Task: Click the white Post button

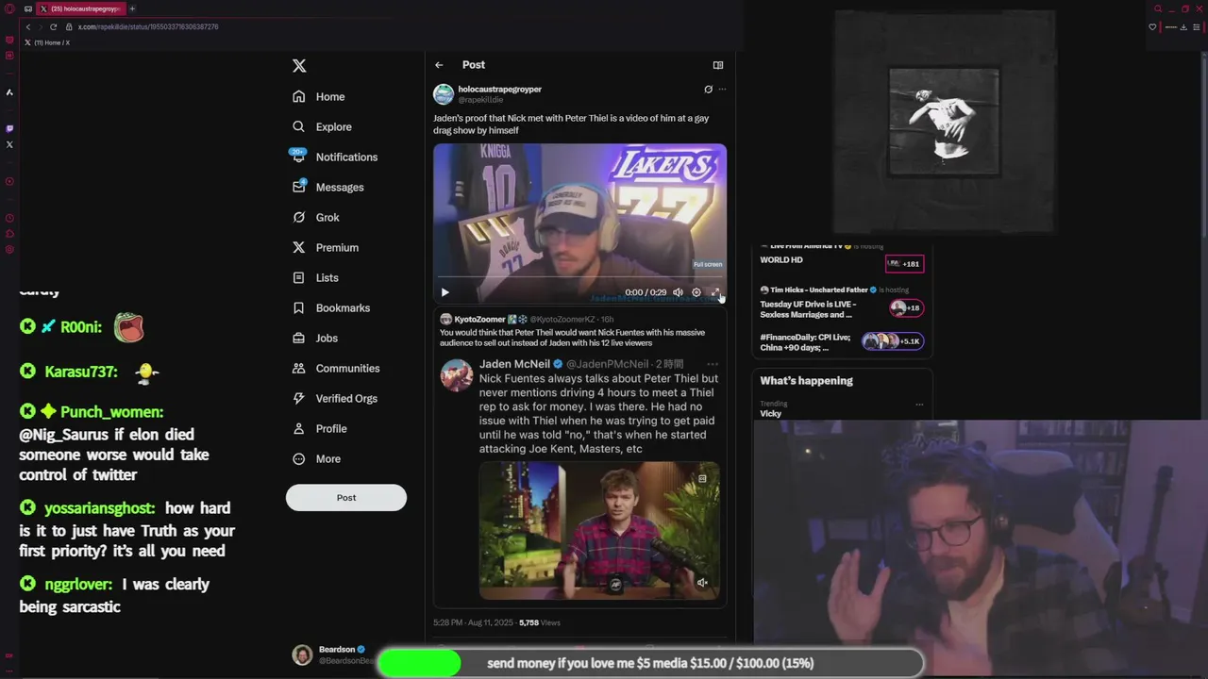Action: pos(346,498)
